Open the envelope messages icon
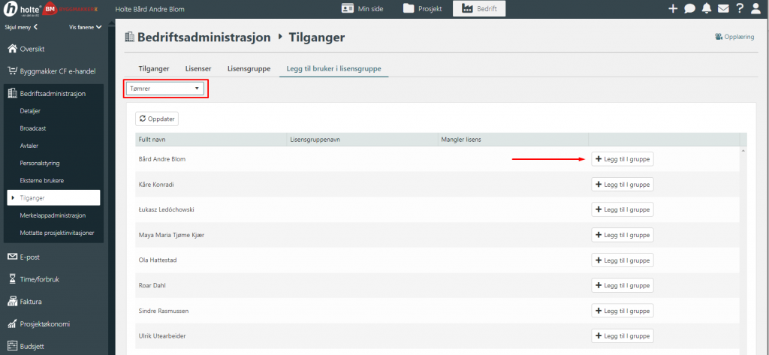The height and width of the screenshot is (355, 769). [723, 9]
